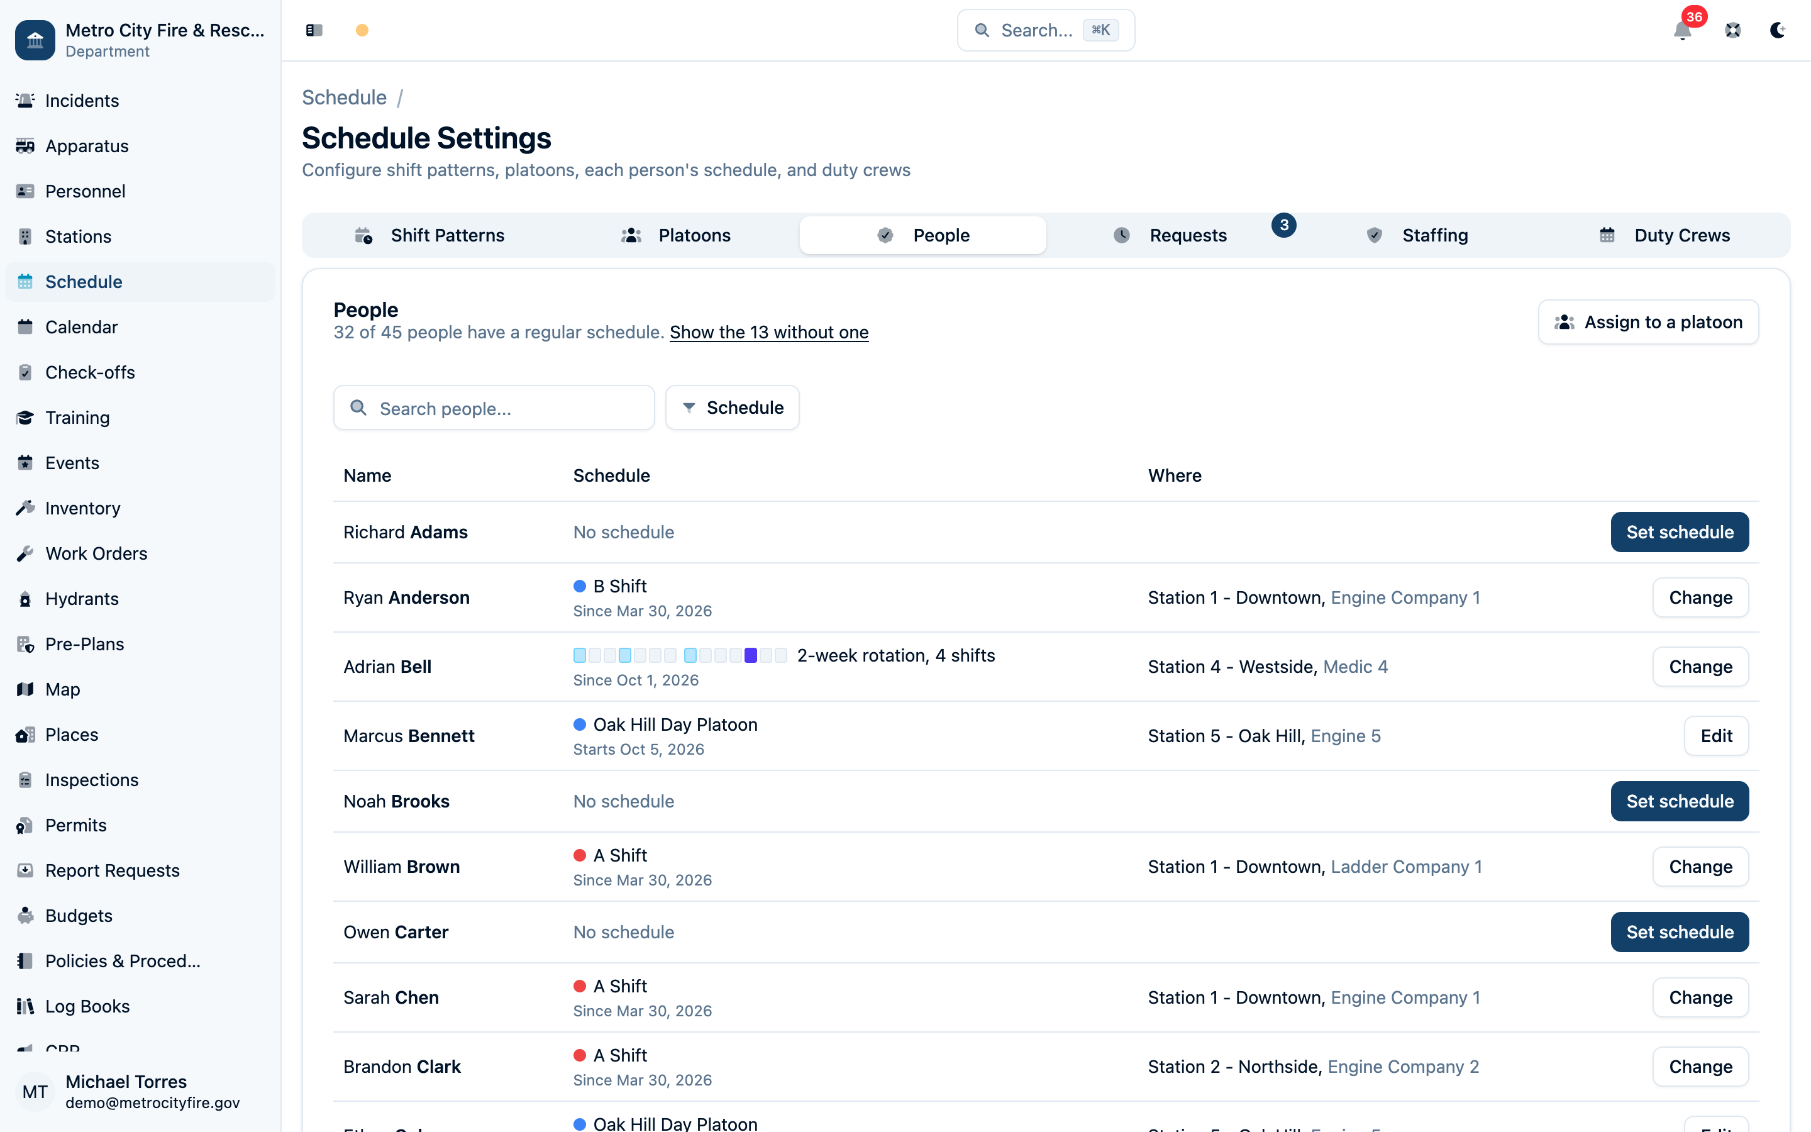Go to Hydrants page

pos(140,599)
